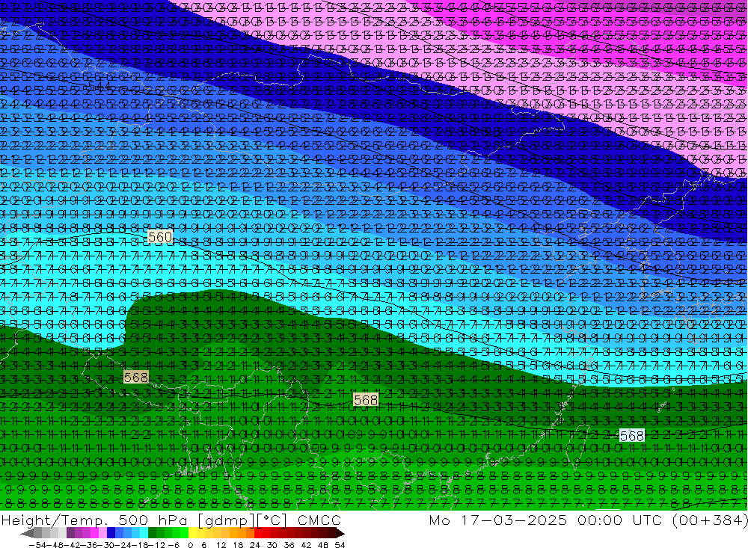
Task: Click the 54 value at legend end
Action: pyautogui.click(x=340, y=545)
